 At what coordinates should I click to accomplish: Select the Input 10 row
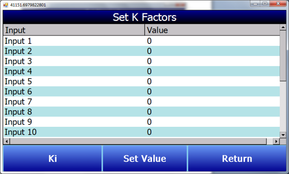[x=142, y=132]
